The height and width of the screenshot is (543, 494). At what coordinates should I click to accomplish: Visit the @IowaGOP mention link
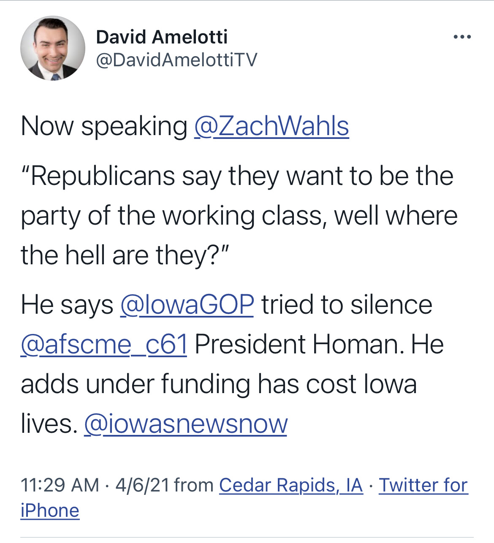(x=187, y=304)
